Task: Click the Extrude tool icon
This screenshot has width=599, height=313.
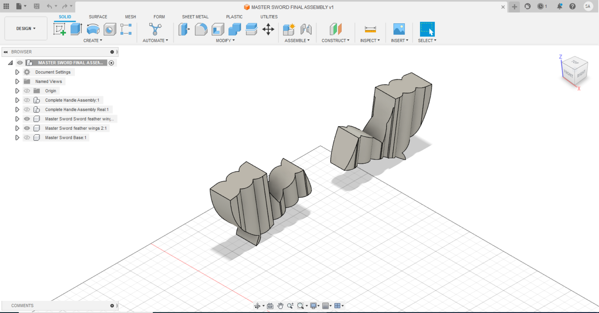Action: click(76, 29)
